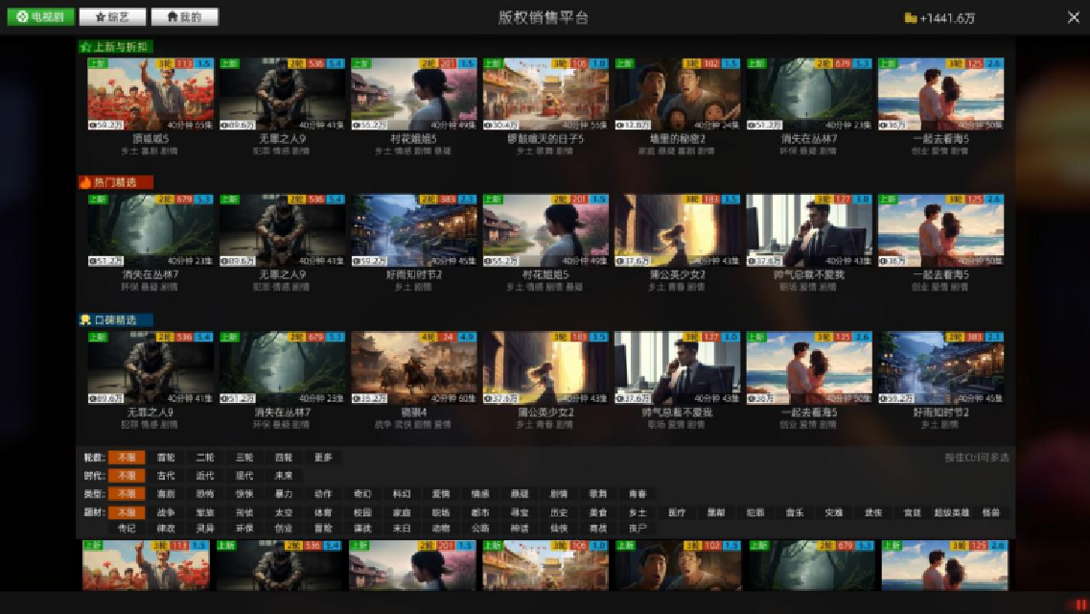Toggle the 首轮 filter in 轮数 row

pyautogui.click(x=166, y=459)
